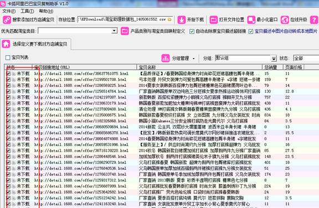This screenshot has width=319, height=208.
Task: Click URL ending 1253642682.html
Action: [x=80, y=192]
